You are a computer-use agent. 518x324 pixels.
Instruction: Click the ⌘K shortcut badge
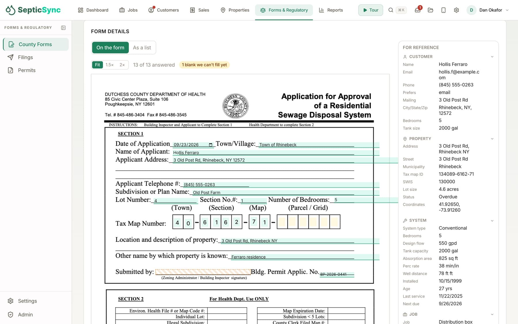click(401, 10)
